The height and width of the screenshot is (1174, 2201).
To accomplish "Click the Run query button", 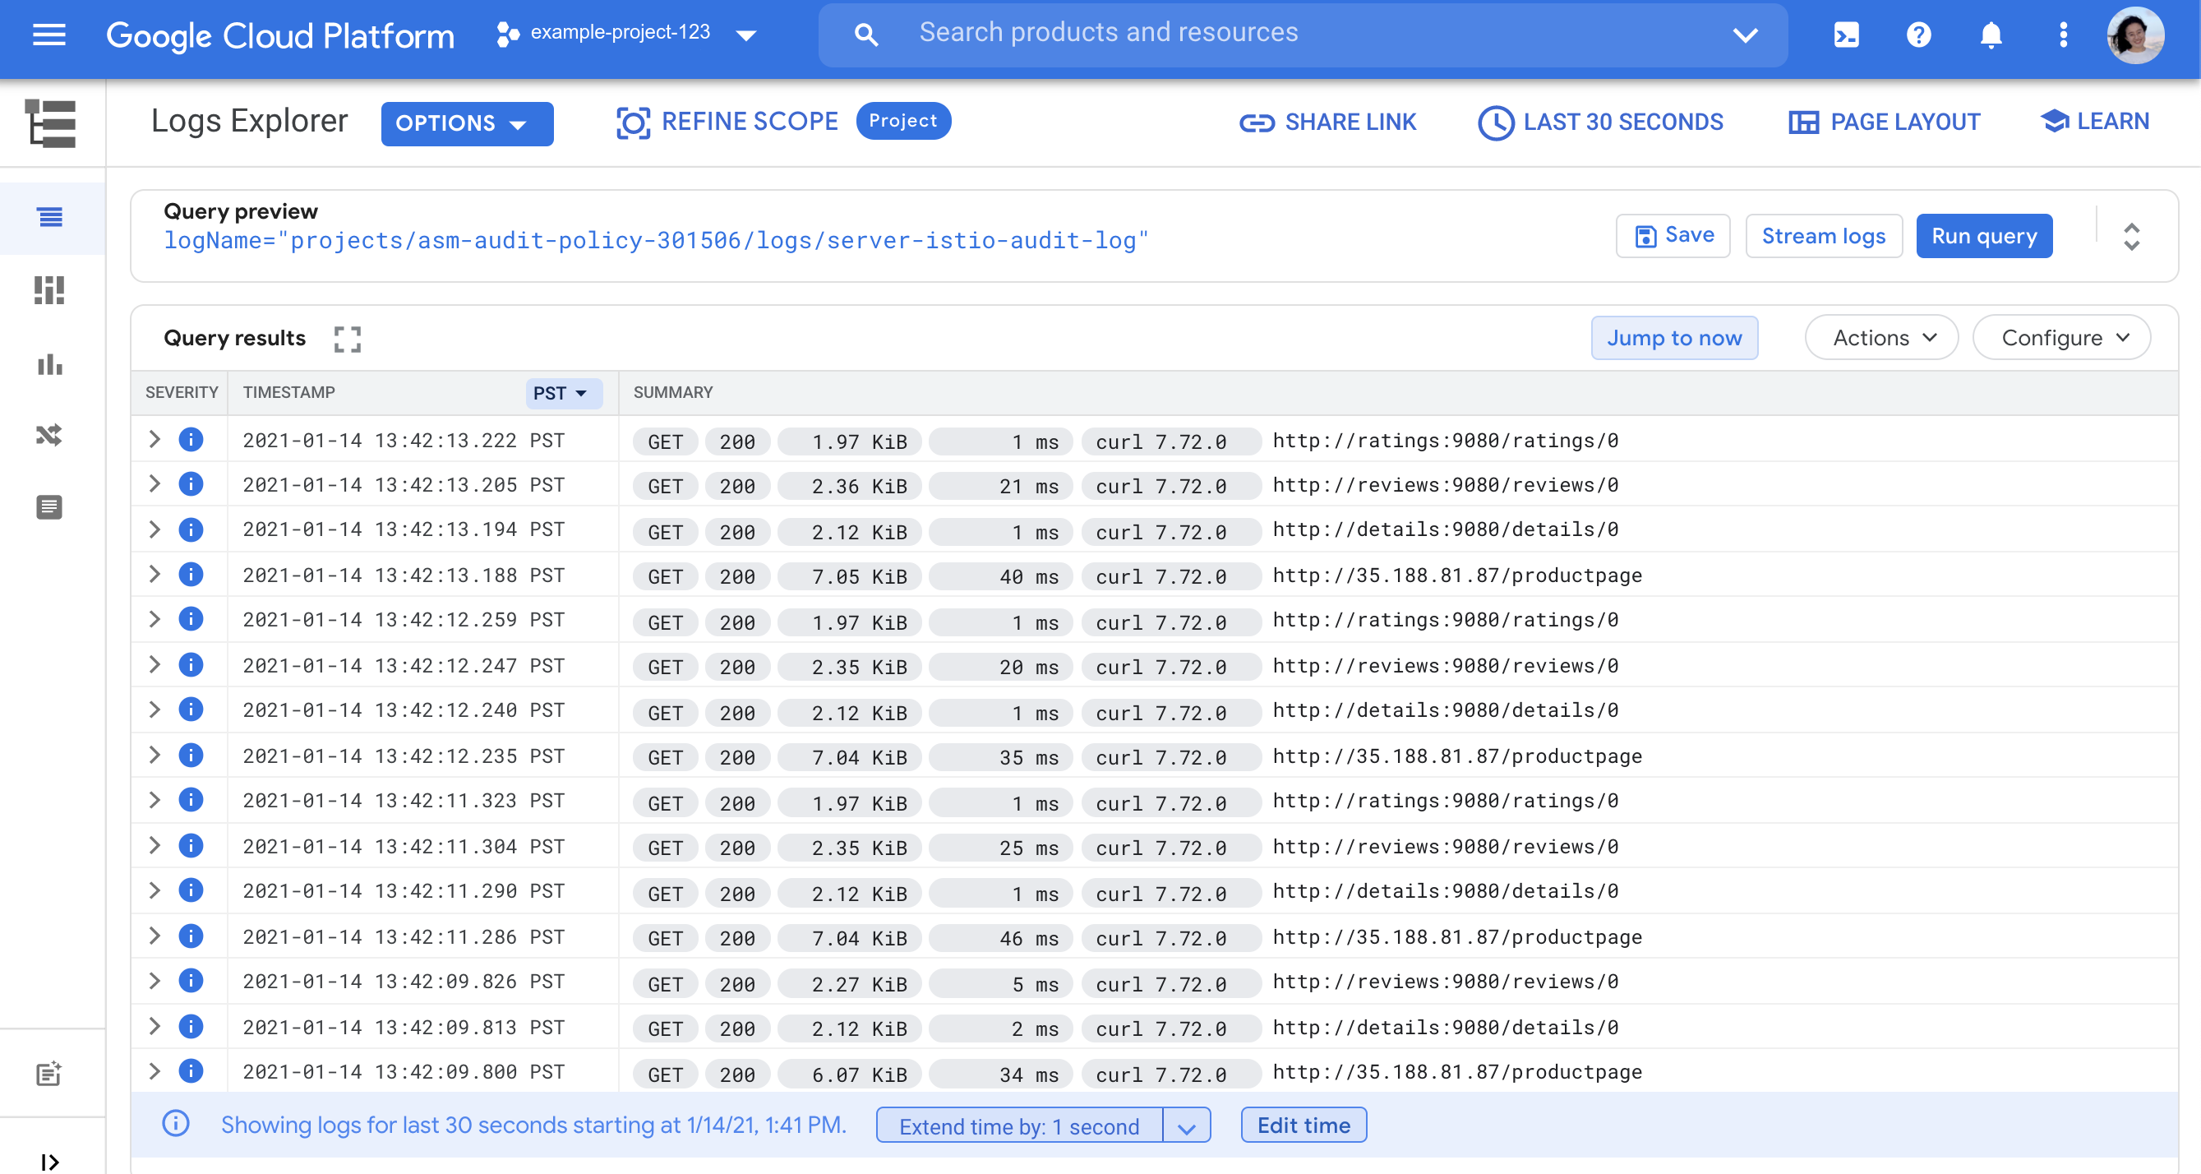I will pos(1982,234).
